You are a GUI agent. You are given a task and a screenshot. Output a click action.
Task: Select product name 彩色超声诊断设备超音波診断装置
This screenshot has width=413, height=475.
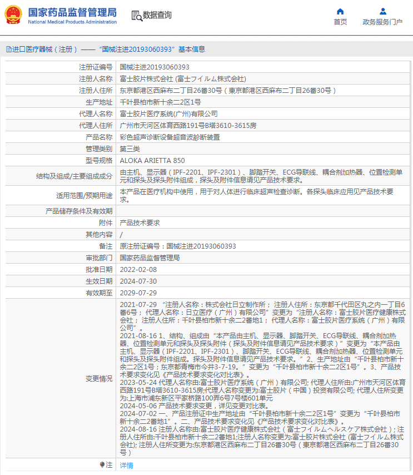tap(170, 137)
